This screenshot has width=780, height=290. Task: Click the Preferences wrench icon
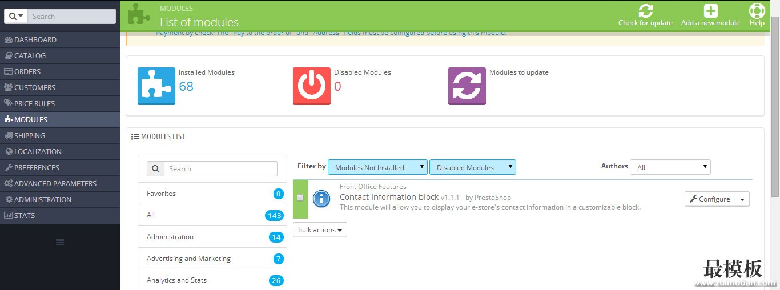coord(9,168)
